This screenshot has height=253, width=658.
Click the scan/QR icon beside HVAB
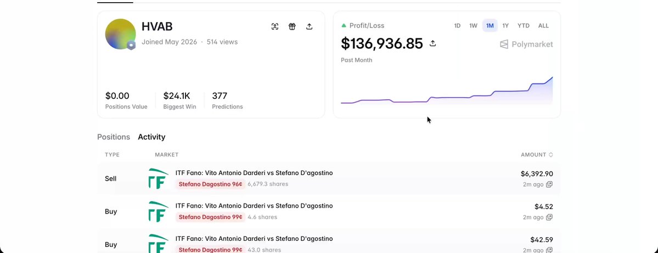(x=275, y=26)
